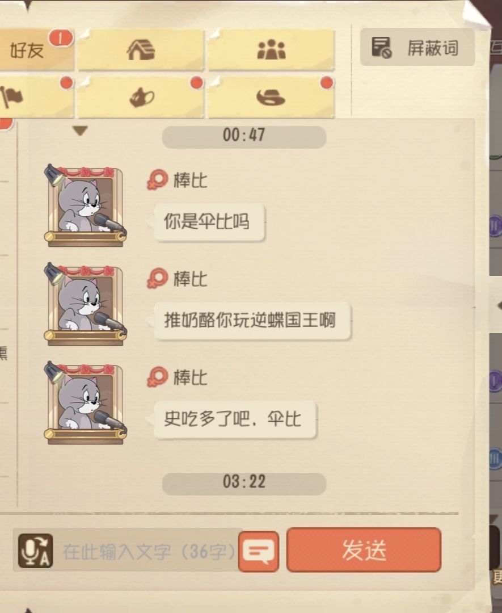This screenshot has width=502, height=613.
Task: Select the 史吃多了吧 message bubble
Action: [x=235, y=419]
